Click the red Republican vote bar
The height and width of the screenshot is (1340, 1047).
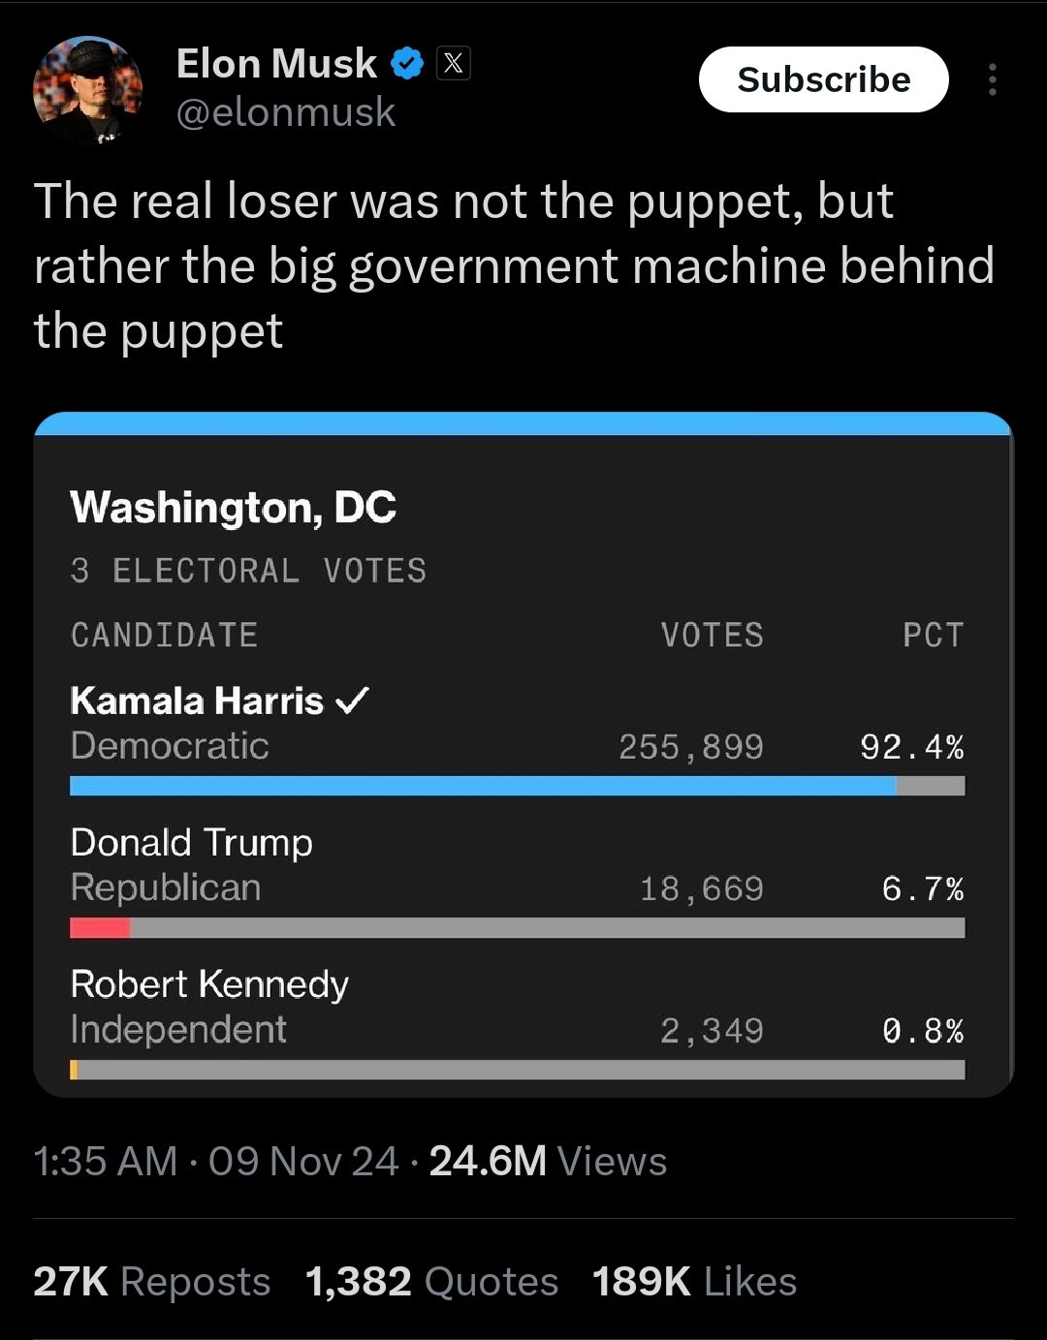click(100, 927)
